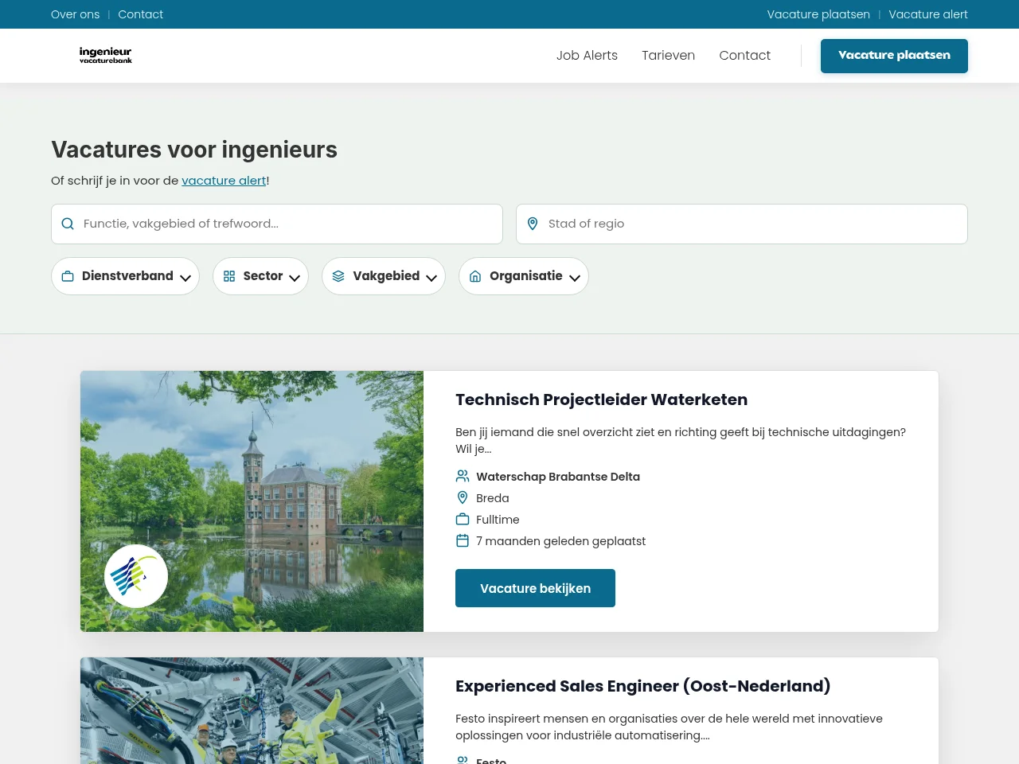Open Technisch Projectleider Waterketen title
This screenshot has height=764, width=1019.
pyautogui.click(x=601, y=400)
